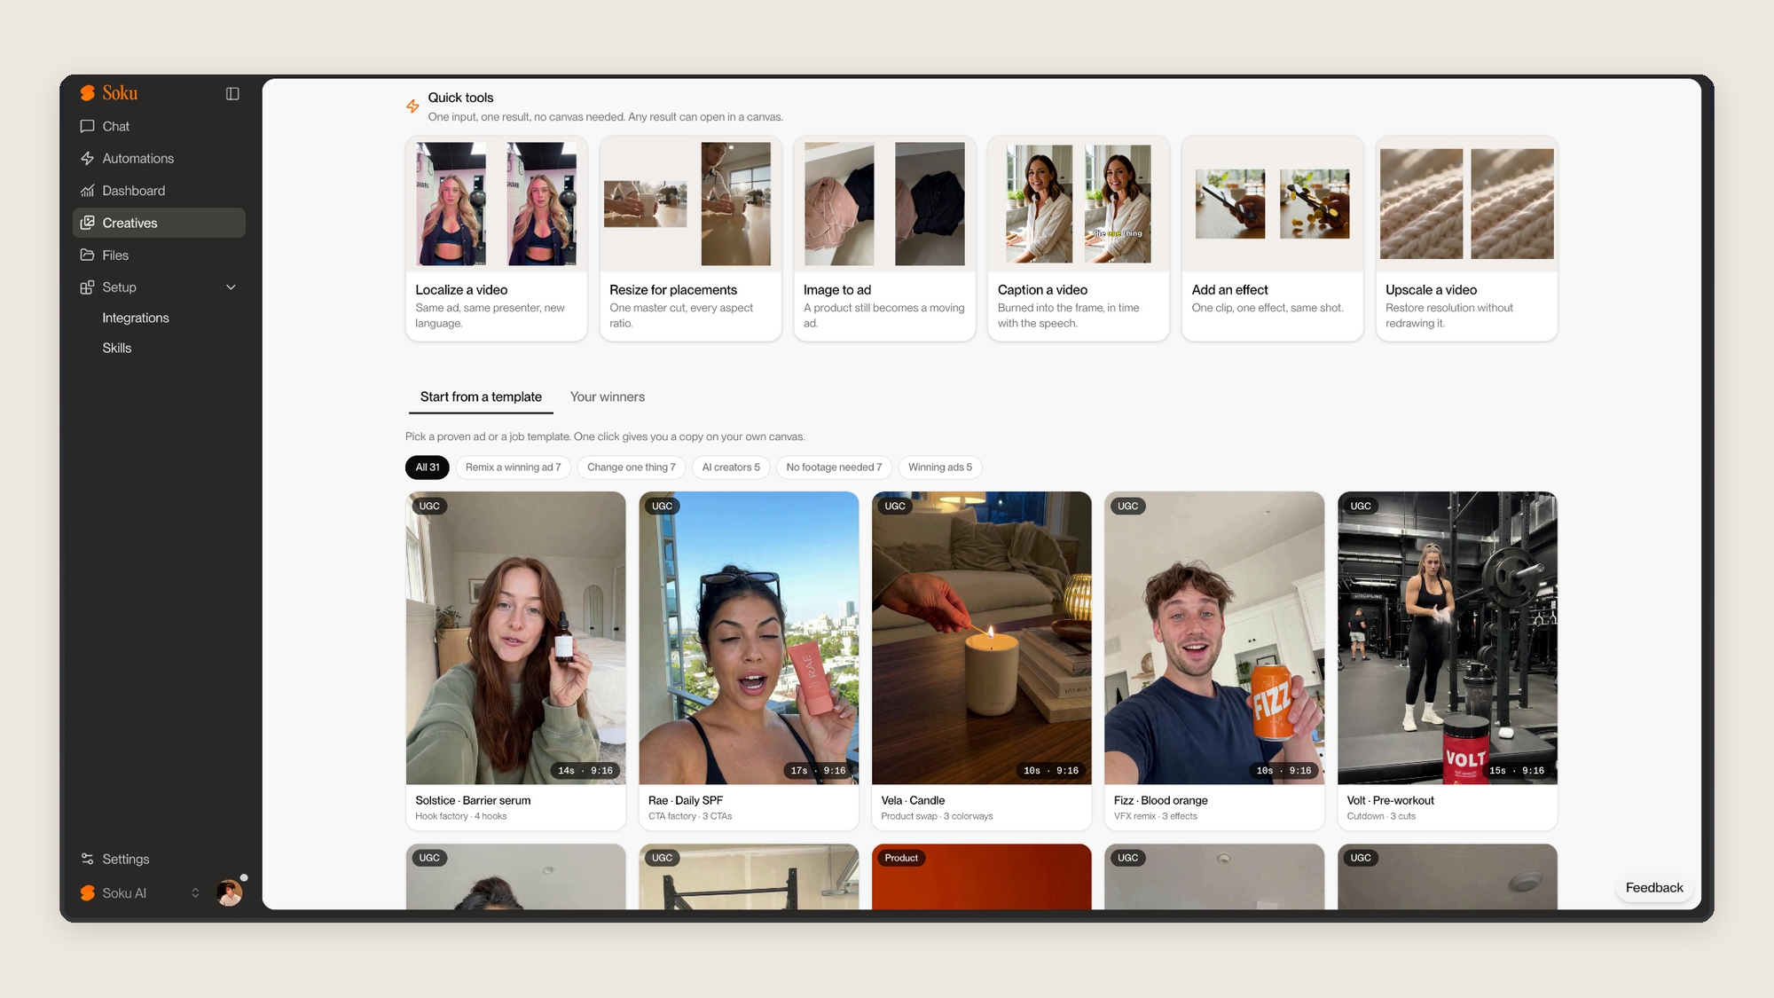This screenshot has height=998, width=1774.
Task: Select the Creatives icon in sidebar
Action: click(87, 223)
